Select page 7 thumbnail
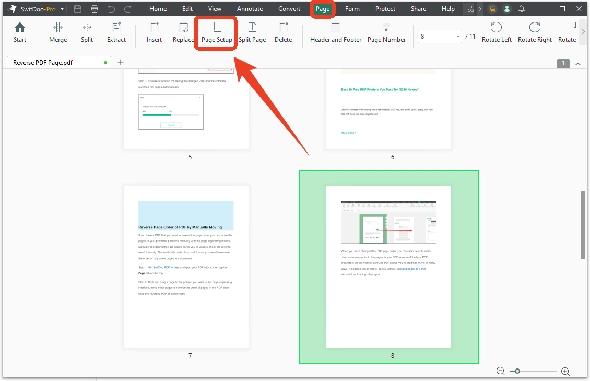This screenshot has width=590, height=381. (186, 267)
